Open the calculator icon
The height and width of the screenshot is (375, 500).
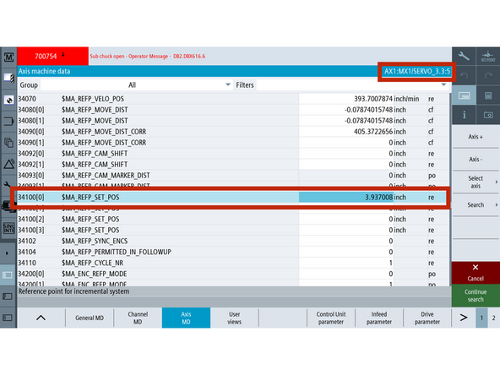tap(488, 95)
